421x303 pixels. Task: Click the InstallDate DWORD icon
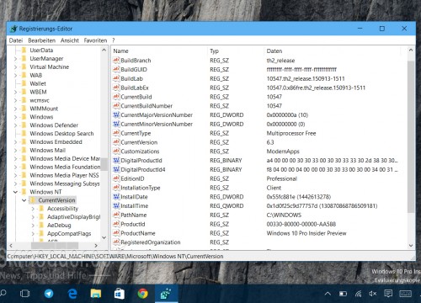point(116,197)
